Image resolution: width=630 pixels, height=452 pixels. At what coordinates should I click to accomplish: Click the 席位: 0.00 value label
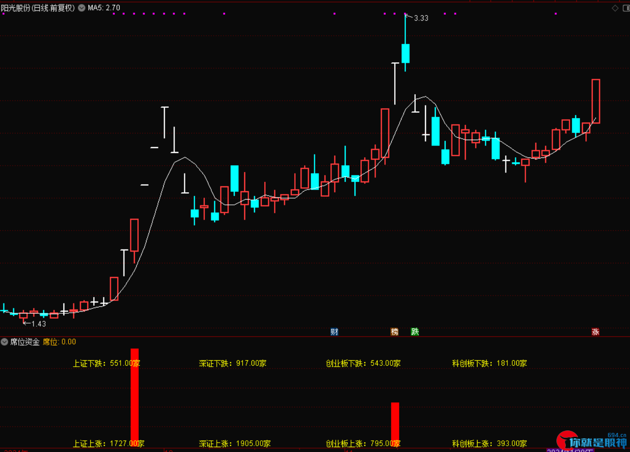point(59,342)
